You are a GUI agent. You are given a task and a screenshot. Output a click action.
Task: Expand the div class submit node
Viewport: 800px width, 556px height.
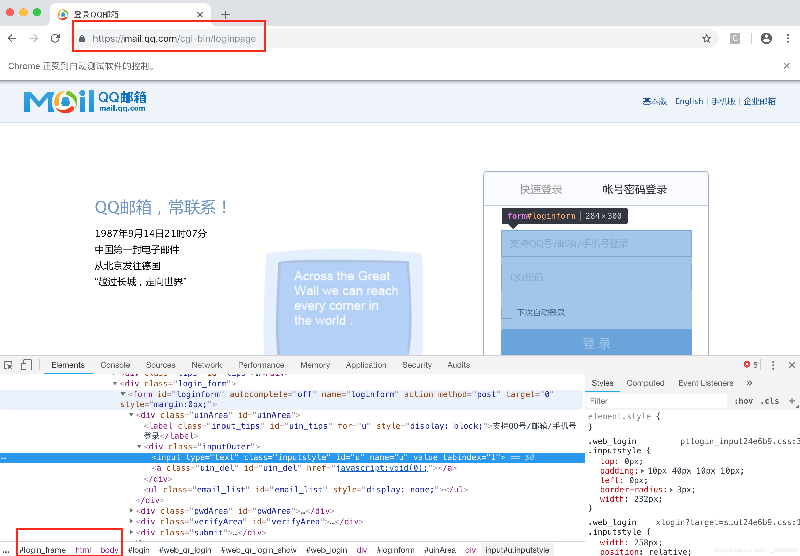pos(131,532)
